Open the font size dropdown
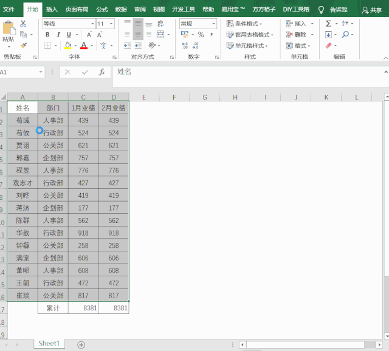The height and width of the screenshot is (351, 389). coord(111,24)
